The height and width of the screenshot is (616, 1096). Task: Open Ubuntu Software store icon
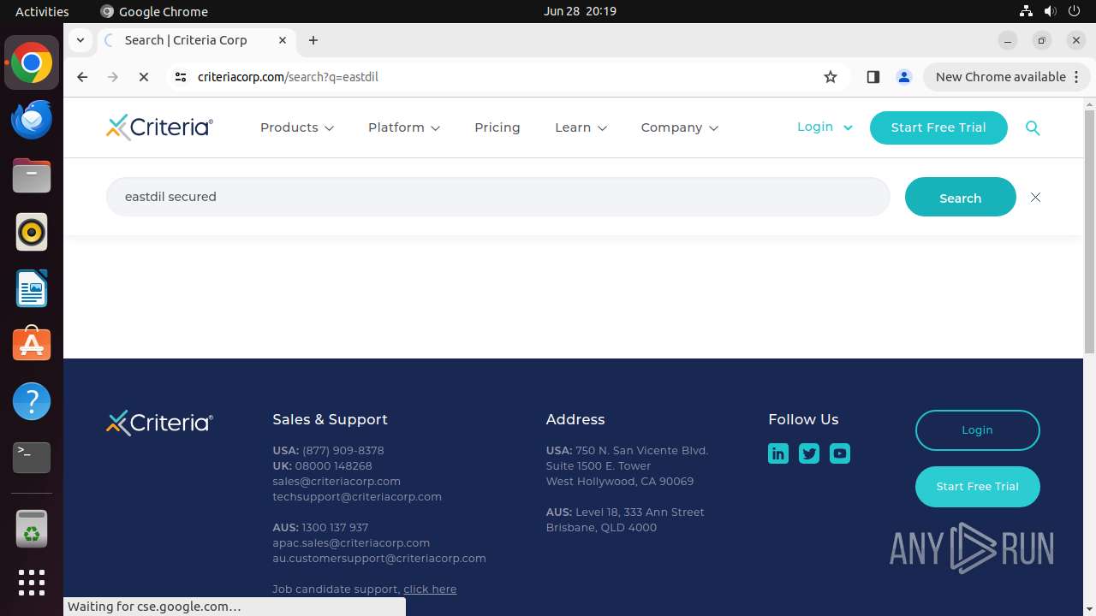pyautogui.click(x=32, y=345)
